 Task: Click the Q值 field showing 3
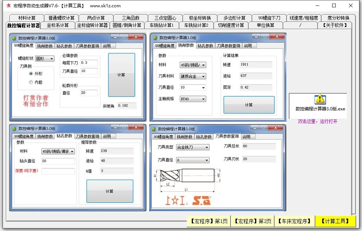[x=117, y=171]
